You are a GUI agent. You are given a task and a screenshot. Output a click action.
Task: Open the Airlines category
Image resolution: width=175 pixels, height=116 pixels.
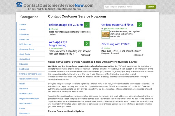[x=22, y=30]
